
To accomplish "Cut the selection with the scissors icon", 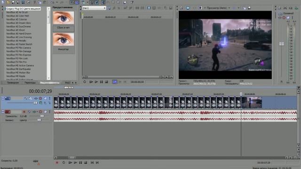I will 34,2.
